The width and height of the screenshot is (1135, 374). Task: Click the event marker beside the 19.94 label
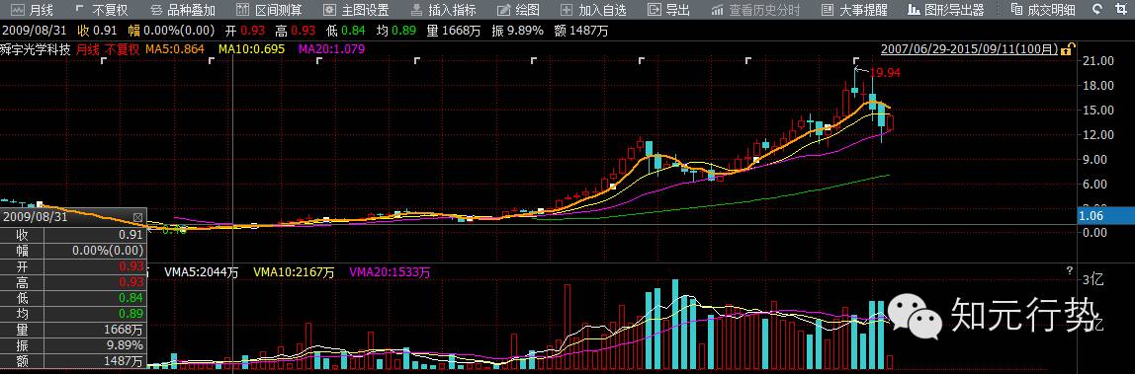856,60
